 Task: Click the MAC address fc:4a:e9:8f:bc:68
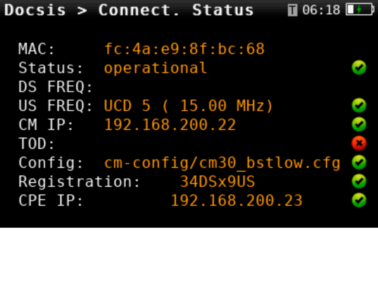click(x=184, y=49)
